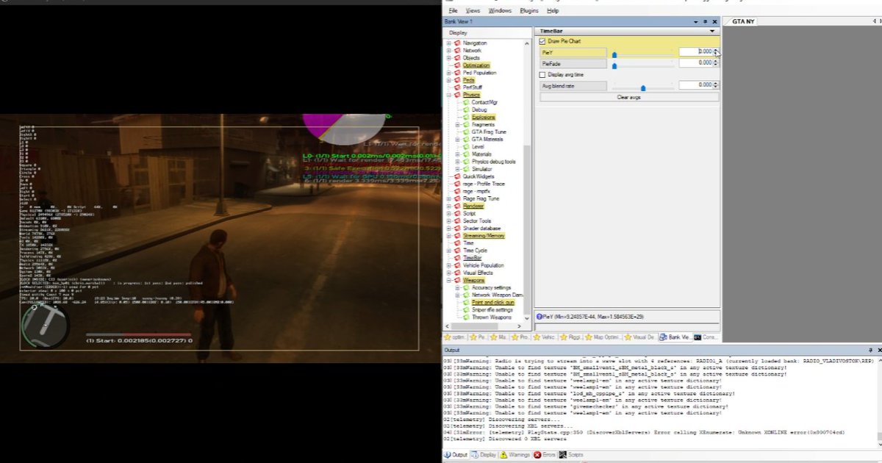This screenshot has width=882, height=463.
Task: Click the red Time Cycle bank icon
Action: pos(457,251)
